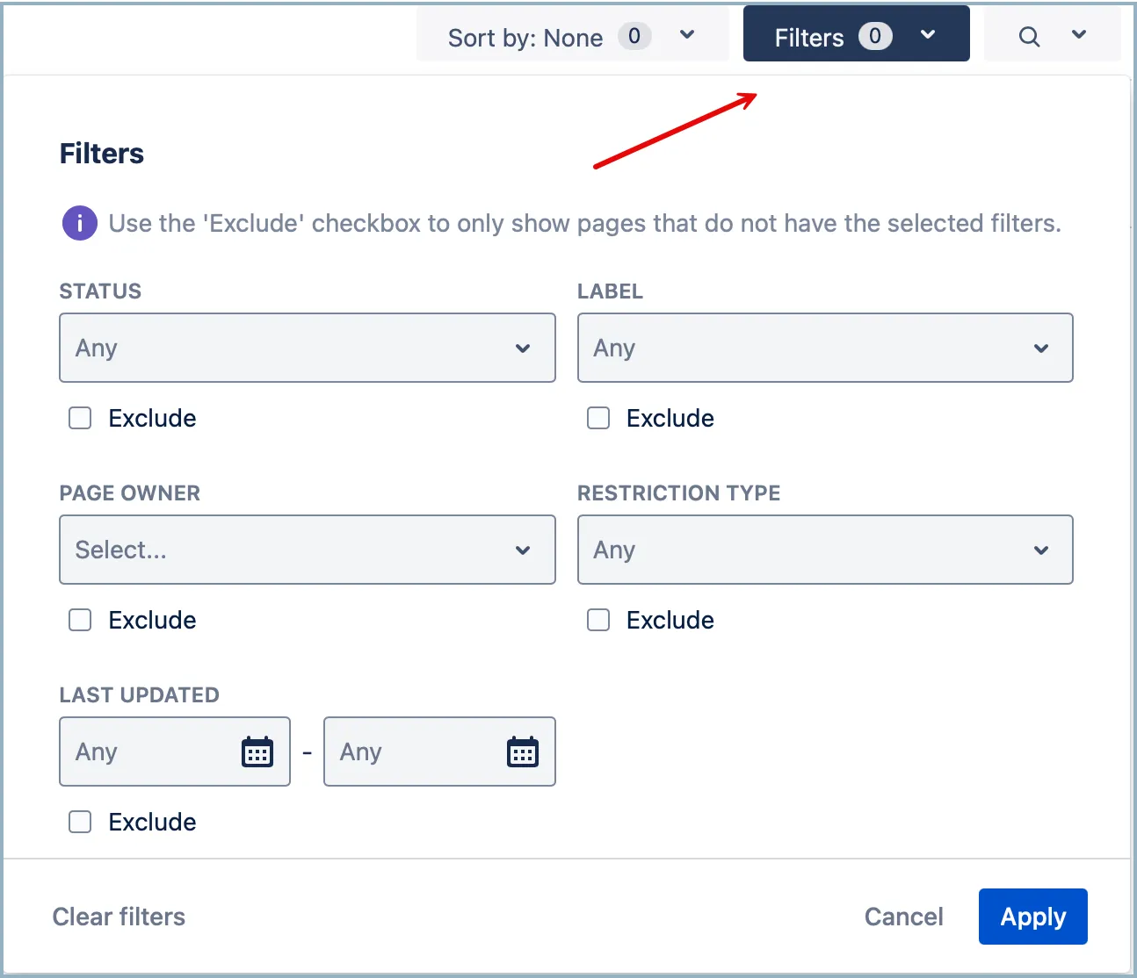Viewport: 1137px width, 978px height.
Task: Enable Exclude under Restriction Type
Action: 598,620
